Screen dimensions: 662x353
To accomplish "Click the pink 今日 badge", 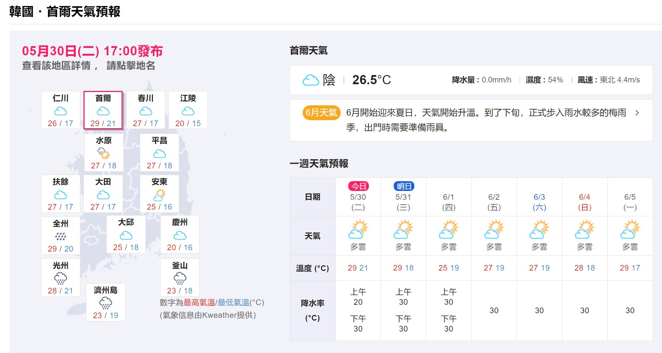I will (x=358, y=186).
